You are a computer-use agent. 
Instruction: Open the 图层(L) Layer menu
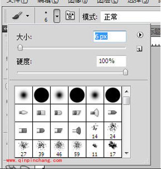pos(107,1)
